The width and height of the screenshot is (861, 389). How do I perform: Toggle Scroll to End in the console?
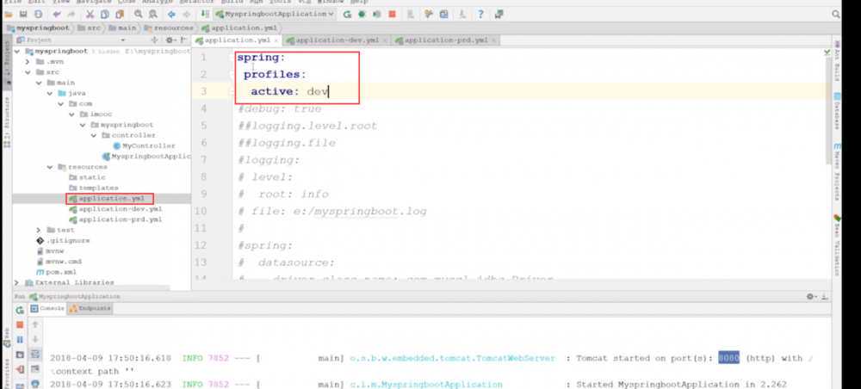tap(35, 368)
